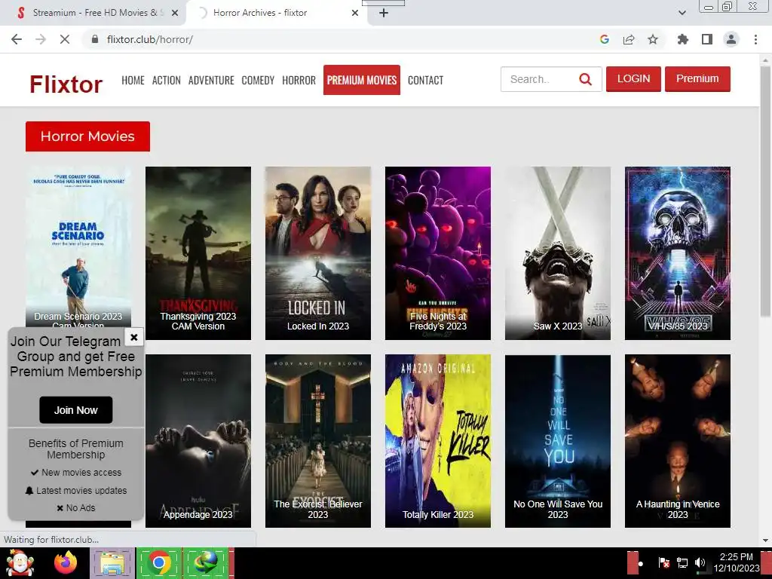
Task: Click the Join Now button
Action: click(76, 410)
